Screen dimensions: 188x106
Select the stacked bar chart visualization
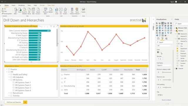[157, 23]
